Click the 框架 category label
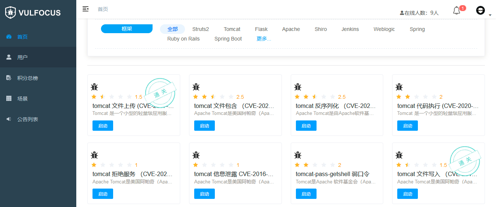 pos(127,29)
